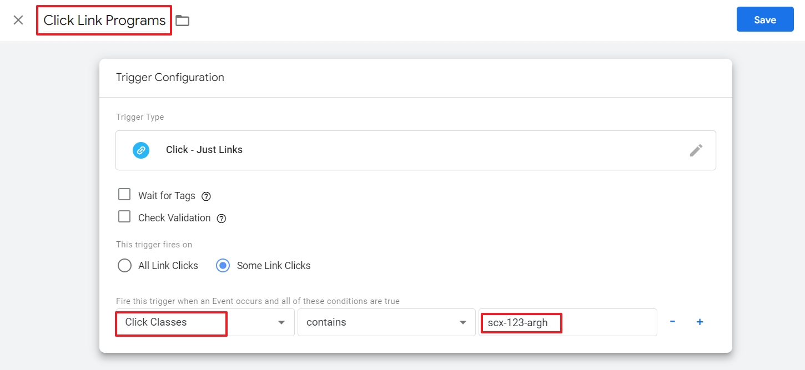Add a condition with the plus button
The image size is (805, 370).
tap(700, 322)
